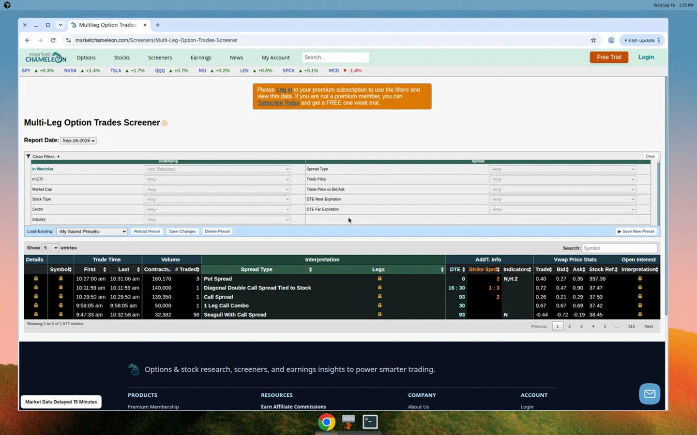Go back with the browser back arrow
The height and width of the screenshot is (435, 697).
(x=28, y=40)
